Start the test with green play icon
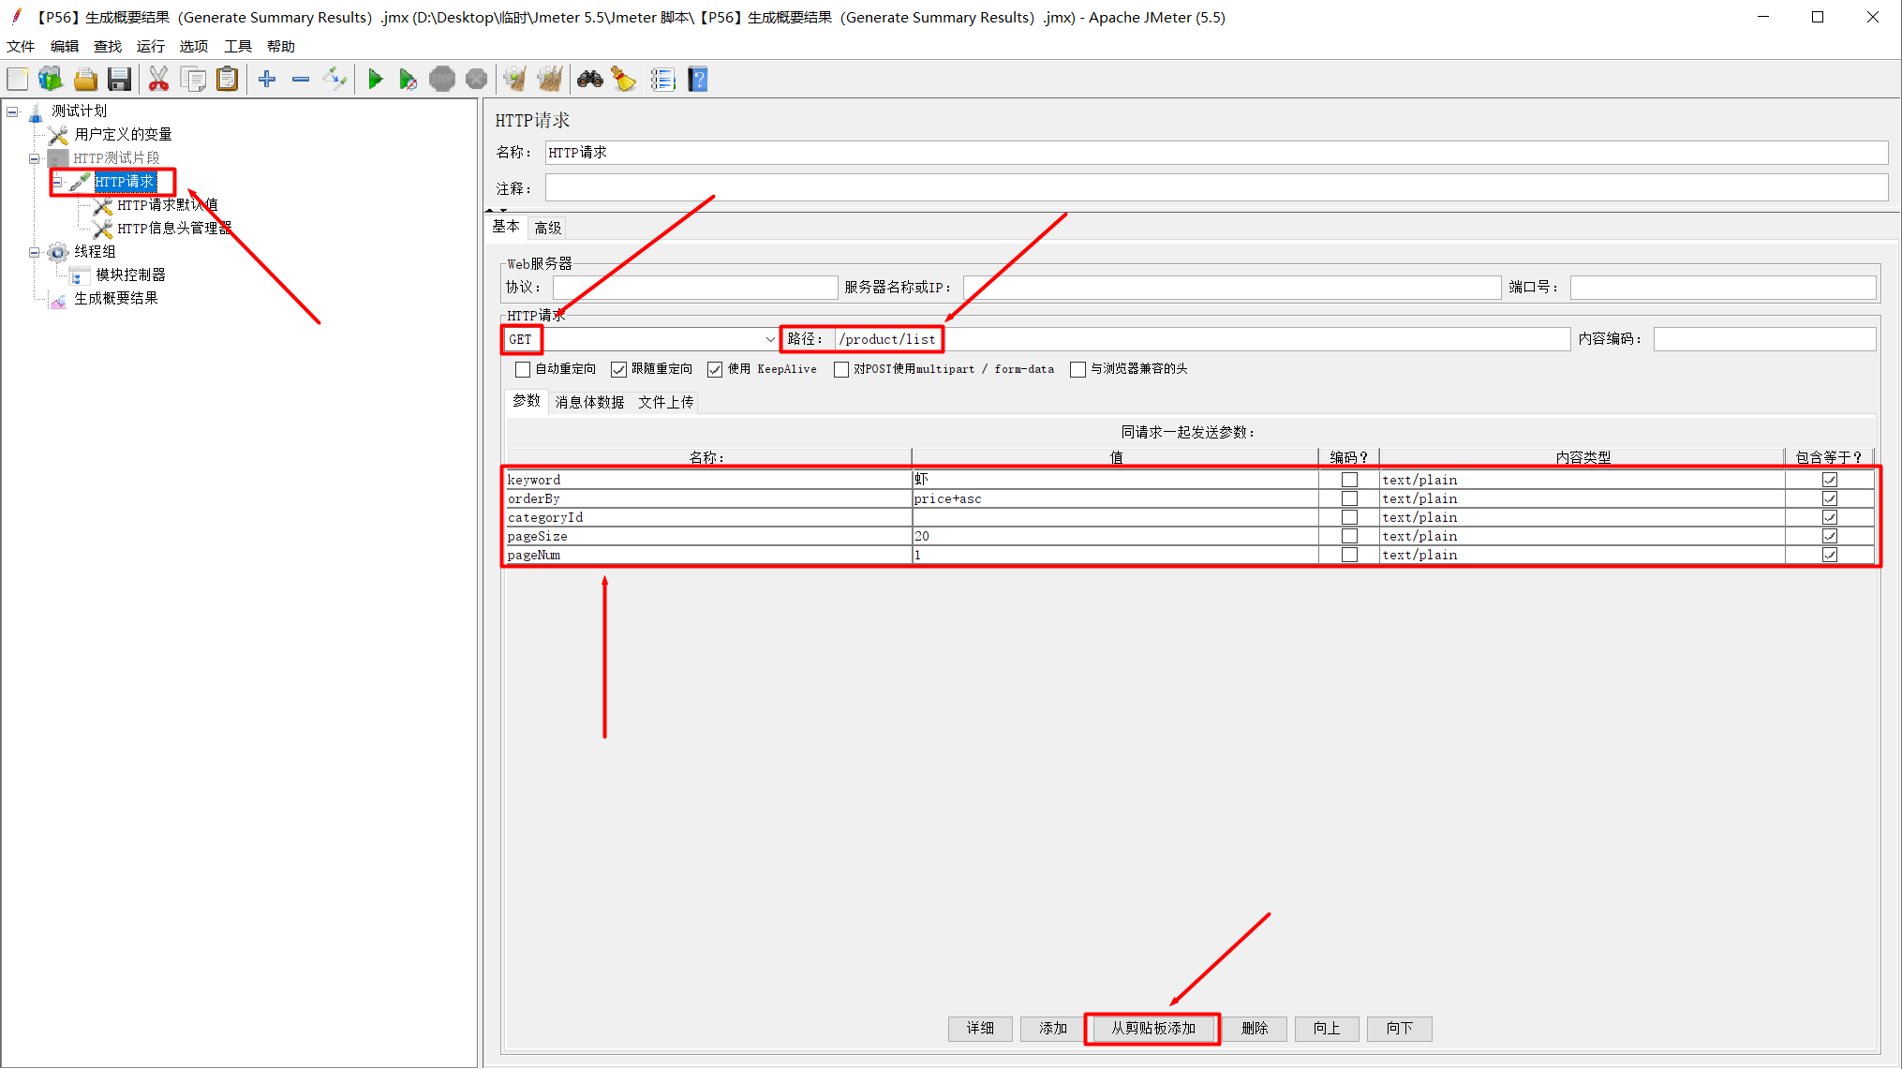 (x=376, y=79)
